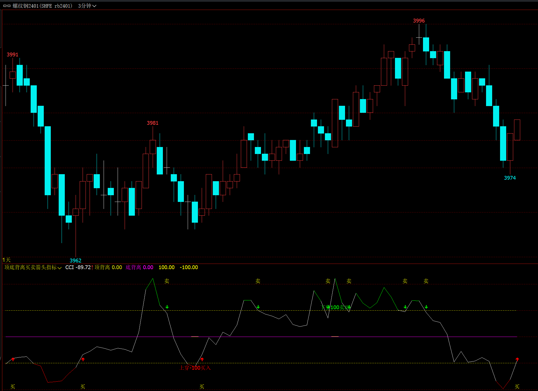Click the magenta 底背离 0.00 readout
The height and width of the screenshot is (391, 538).
click(x=140, y=267)
